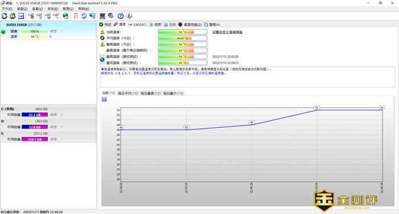Image resolution: width=399 pixels, height=214 pixels.
Task: Open the 配置(C) menu
Action: point(68,9)
